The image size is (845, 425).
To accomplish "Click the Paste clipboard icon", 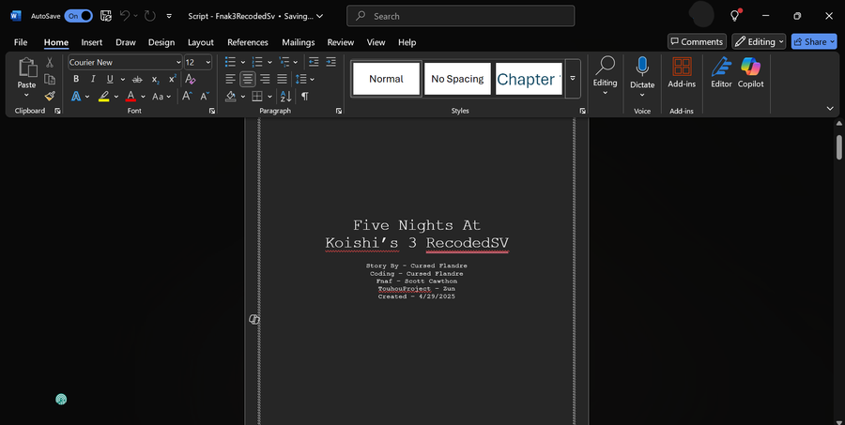I will 26,68.
